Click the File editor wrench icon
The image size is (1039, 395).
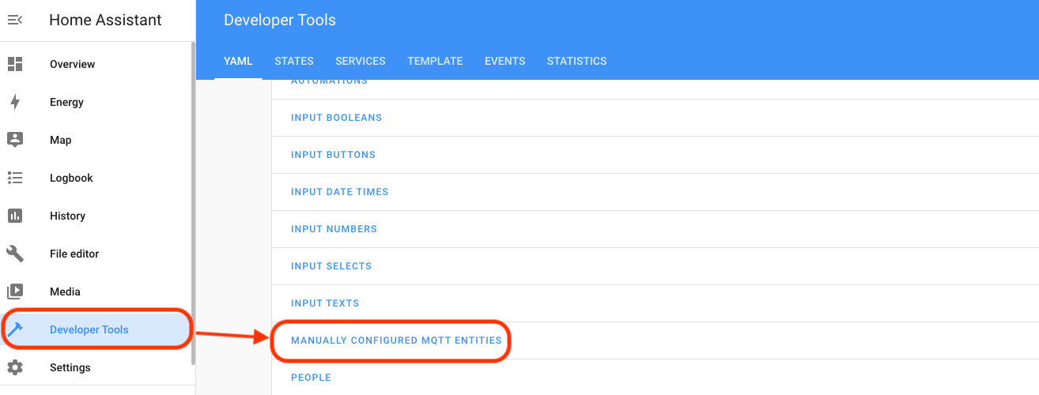(x=15, y=254)
